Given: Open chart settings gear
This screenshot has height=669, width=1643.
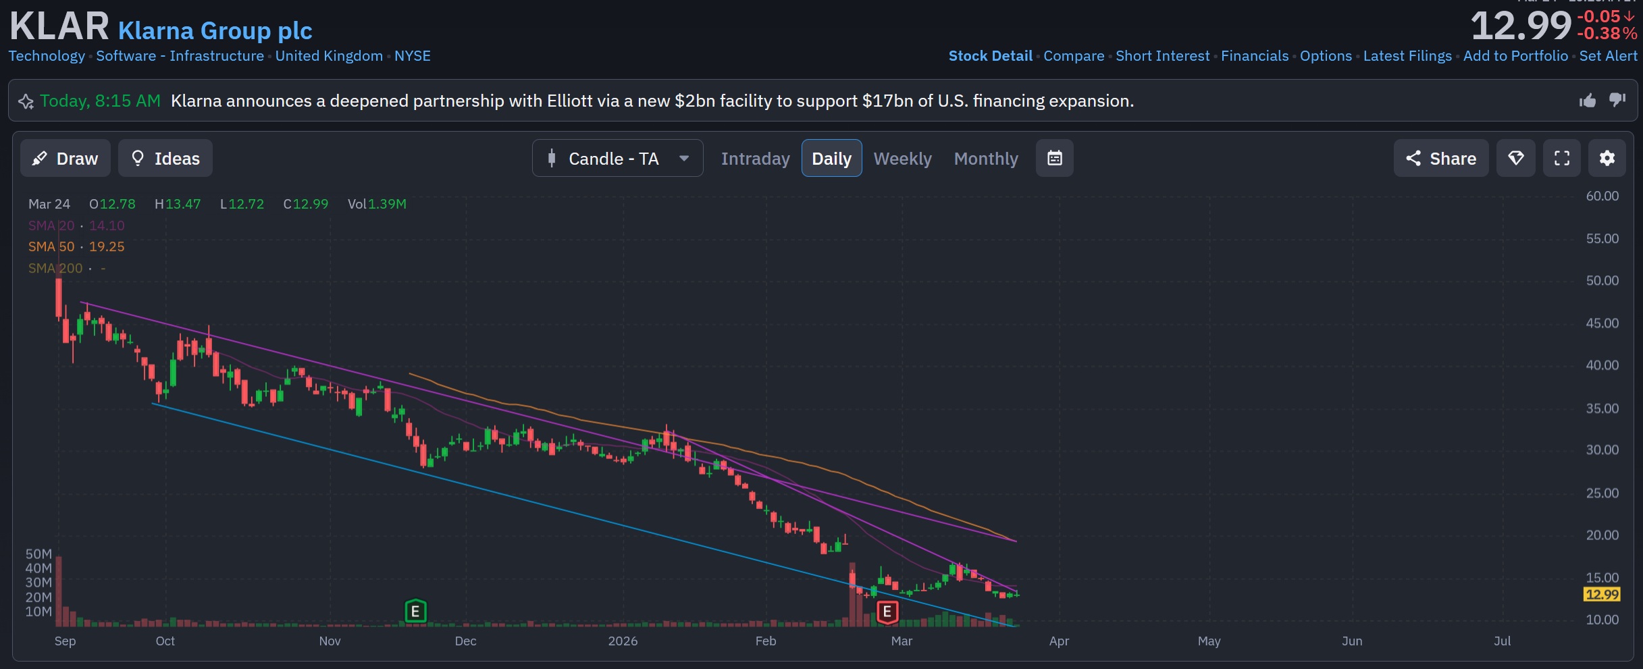Looking at the screenshot, I should click(1607, 158).
